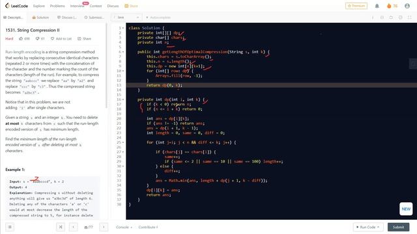Switch to the Description tab
This screenshot has height=234, width=417.
13,18
